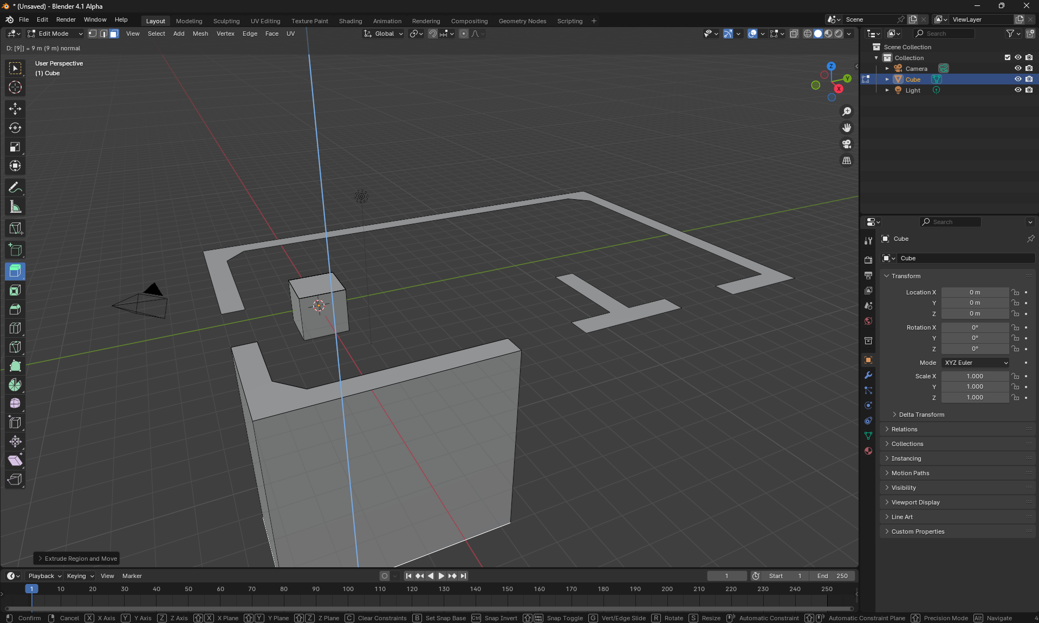Expand the Delta Transform panel

(x=921, y=415)
